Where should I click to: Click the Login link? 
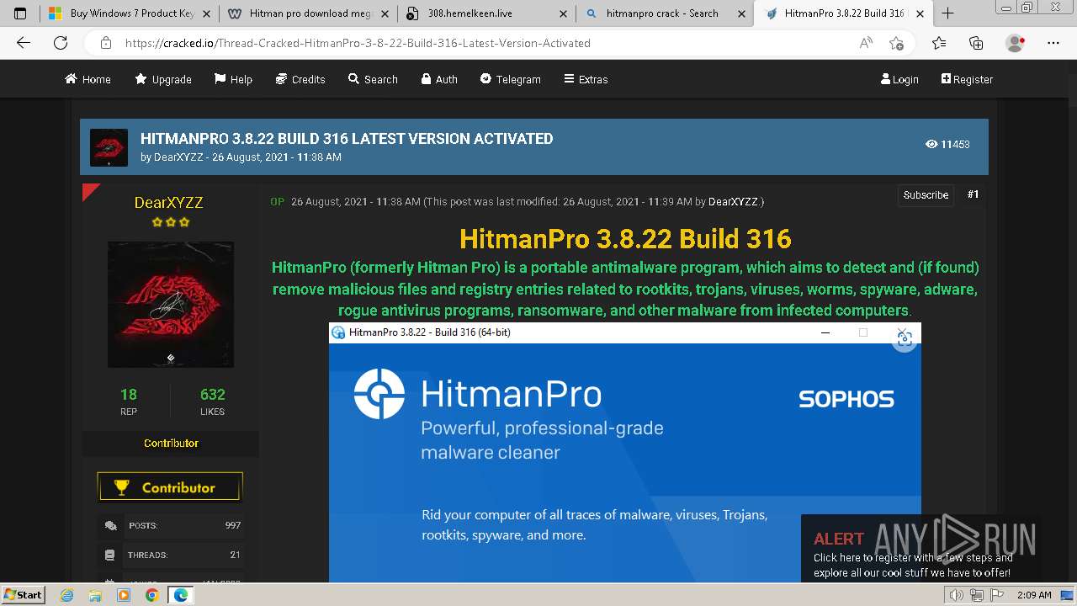(x=899, y=79)
